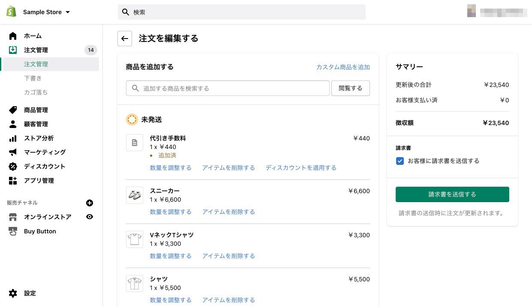The image size is (532, 307).
Task: Click the customer management person icon
Action: point(13,124)
